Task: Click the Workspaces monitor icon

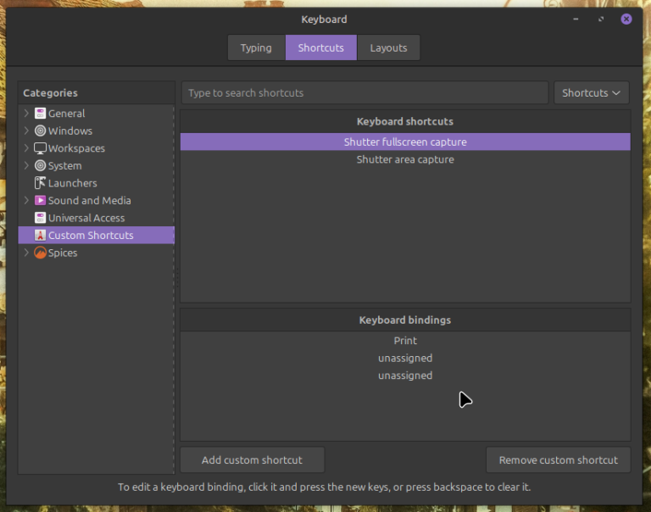Action: click(x=40, y=148)
